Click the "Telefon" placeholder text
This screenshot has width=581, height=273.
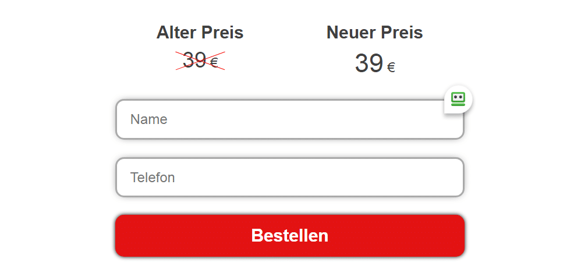click(x=153, y=178)
